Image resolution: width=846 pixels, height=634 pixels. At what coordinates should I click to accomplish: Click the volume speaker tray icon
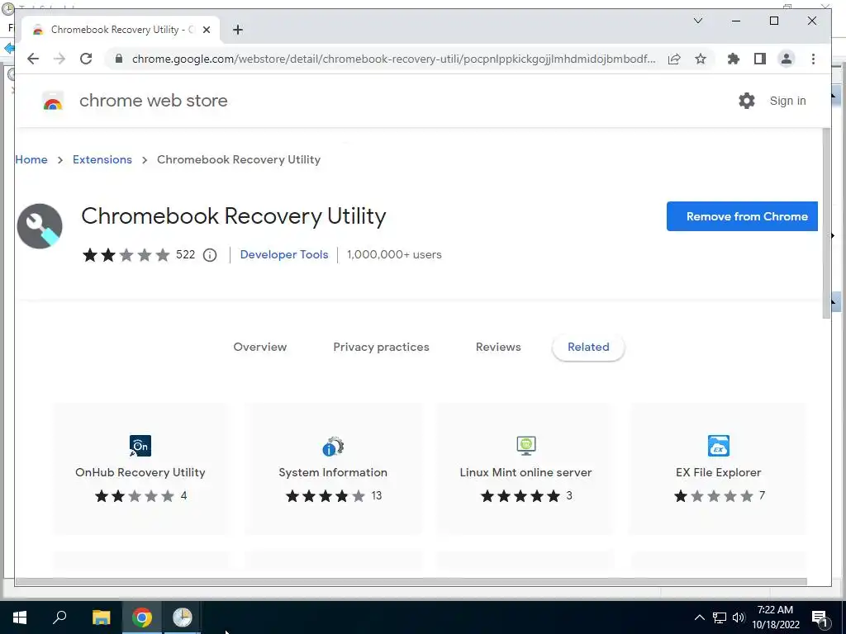(x=739, y=617)
